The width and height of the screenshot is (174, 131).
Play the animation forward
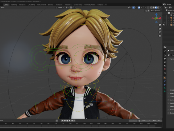point(70,121)
